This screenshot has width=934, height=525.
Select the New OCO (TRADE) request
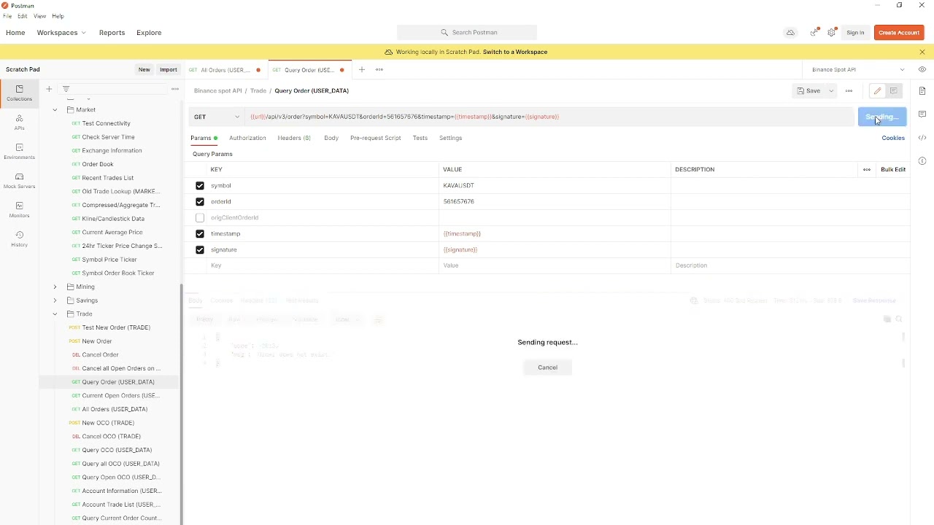pyautogui.click(x=108, y=423)
